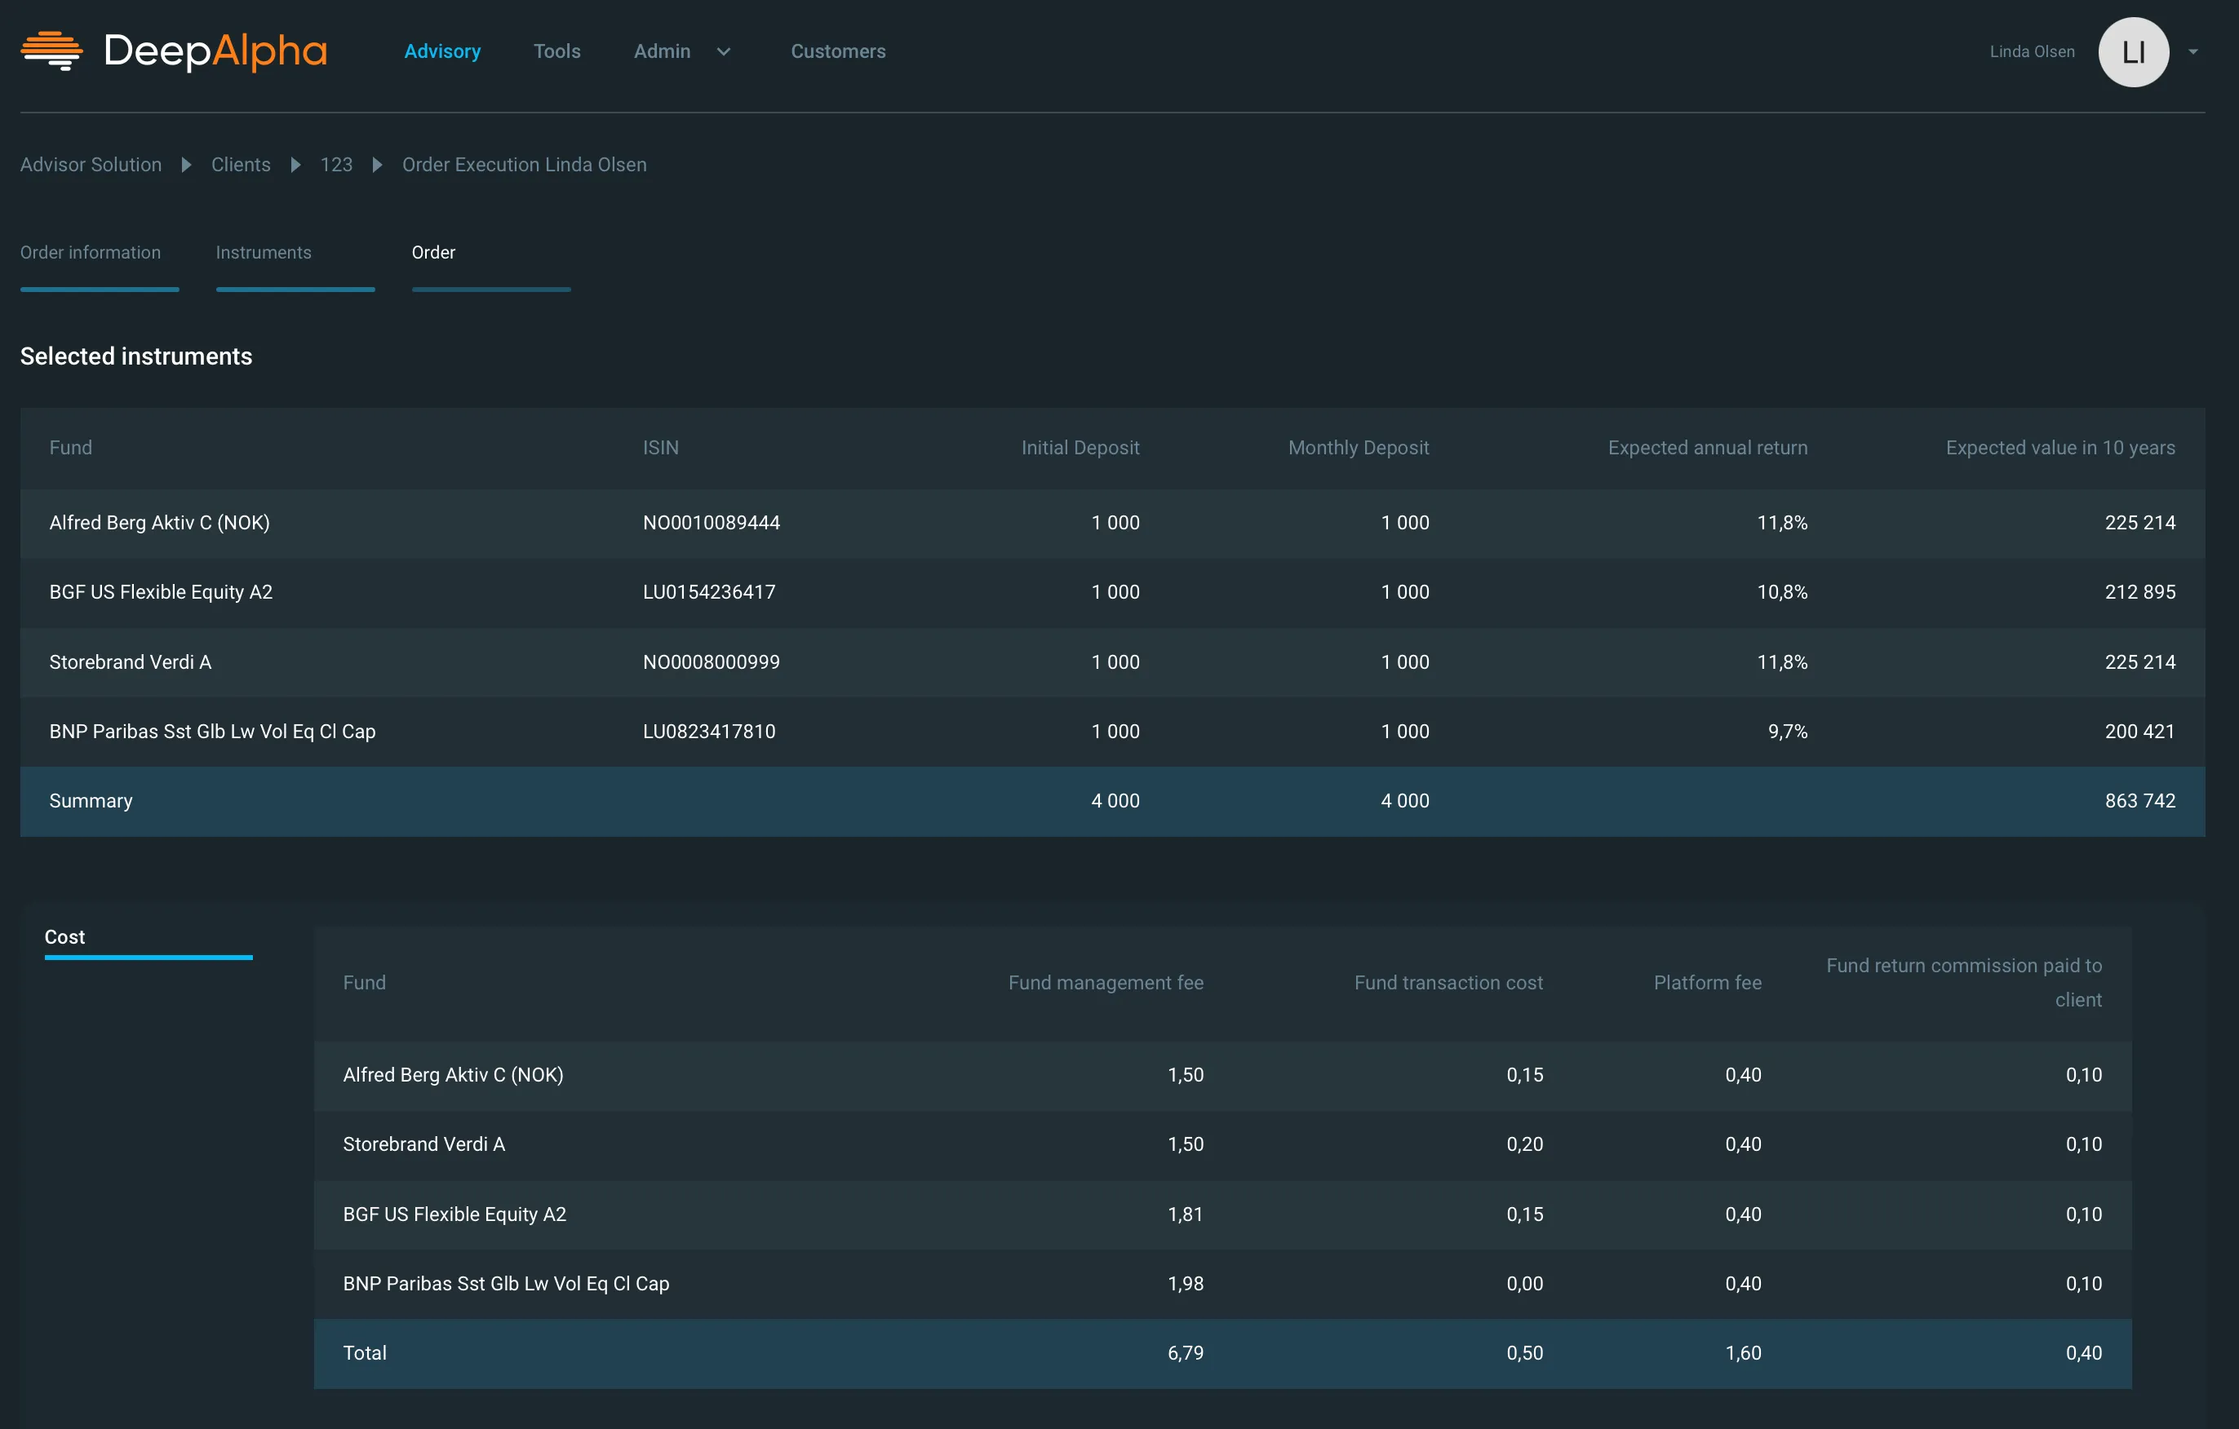Click expected value 212 895
This screenshot has height=1429, width=2239.
coord(2140,591)
